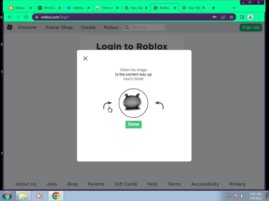This screenshot has height=201, width=269.
Task: Click the browser forward arrow
Action: [18, 17]
